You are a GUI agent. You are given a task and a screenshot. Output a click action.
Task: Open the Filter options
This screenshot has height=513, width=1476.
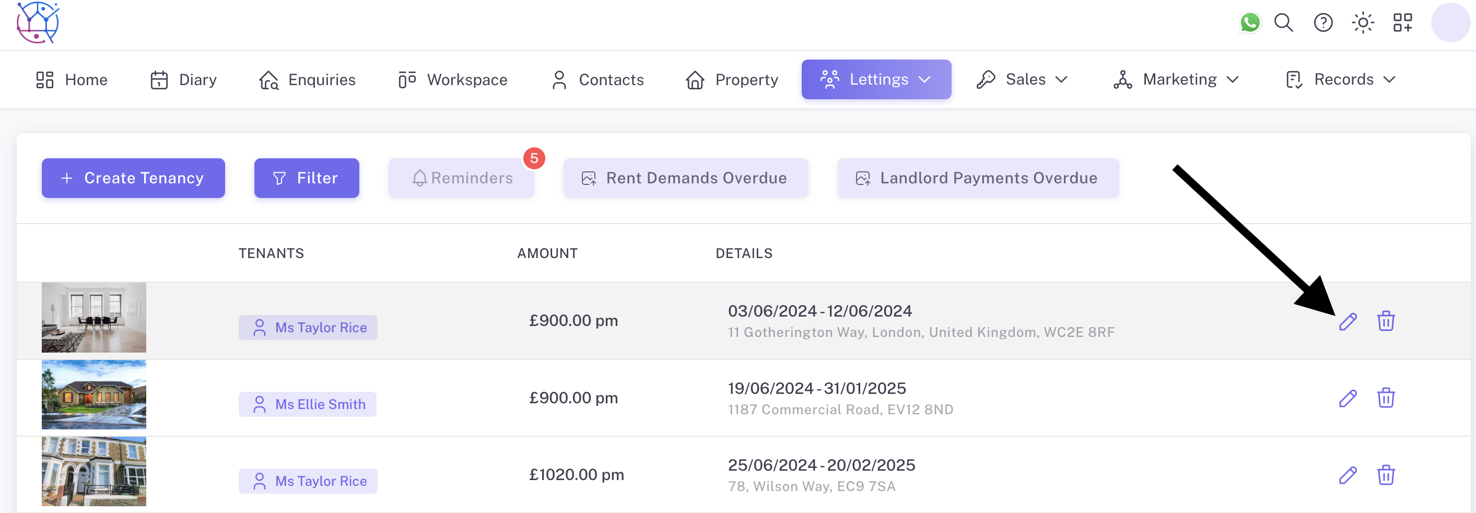[x=307, y=178]
